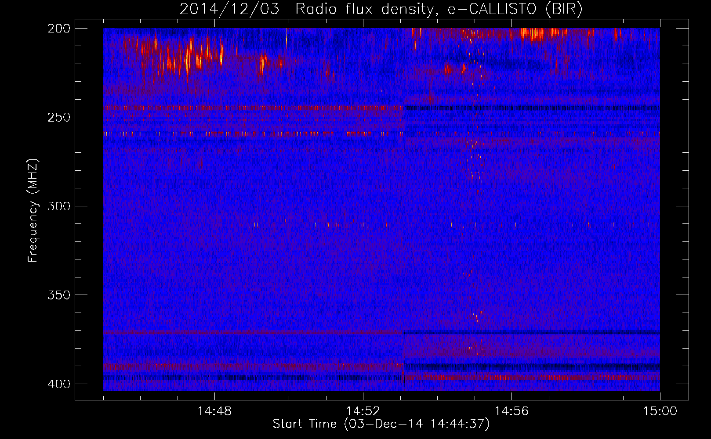Click the 14:52 time tick label
Viewport: 711px width, 439px height.
[x=363, y=411]
